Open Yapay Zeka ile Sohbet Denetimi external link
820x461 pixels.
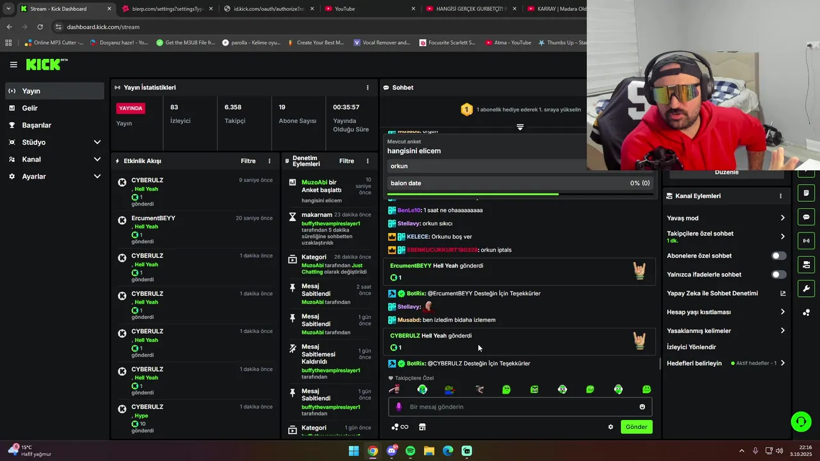click(x=783, y=293)
